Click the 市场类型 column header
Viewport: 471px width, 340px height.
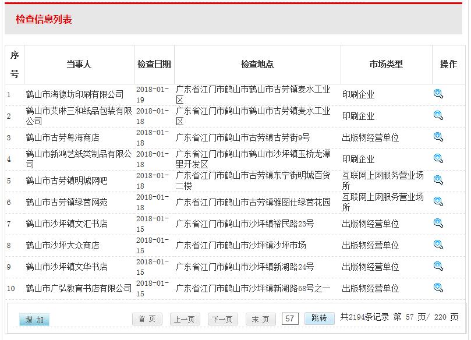click(386, 64)
